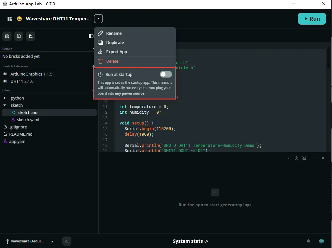
Task: Click the sketch.ino code file icon
Action: [14, 112]
